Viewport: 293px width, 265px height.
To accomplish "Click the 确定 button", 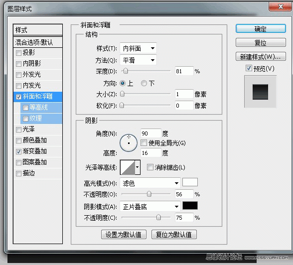I will [x=261, y=29].
